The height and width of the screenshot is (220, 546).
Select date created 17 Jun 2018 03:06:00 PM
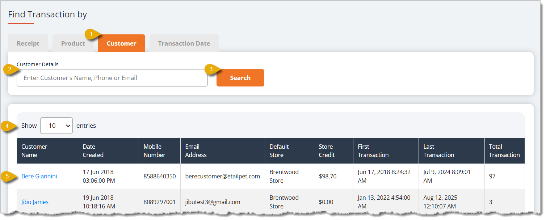point(99,176)
